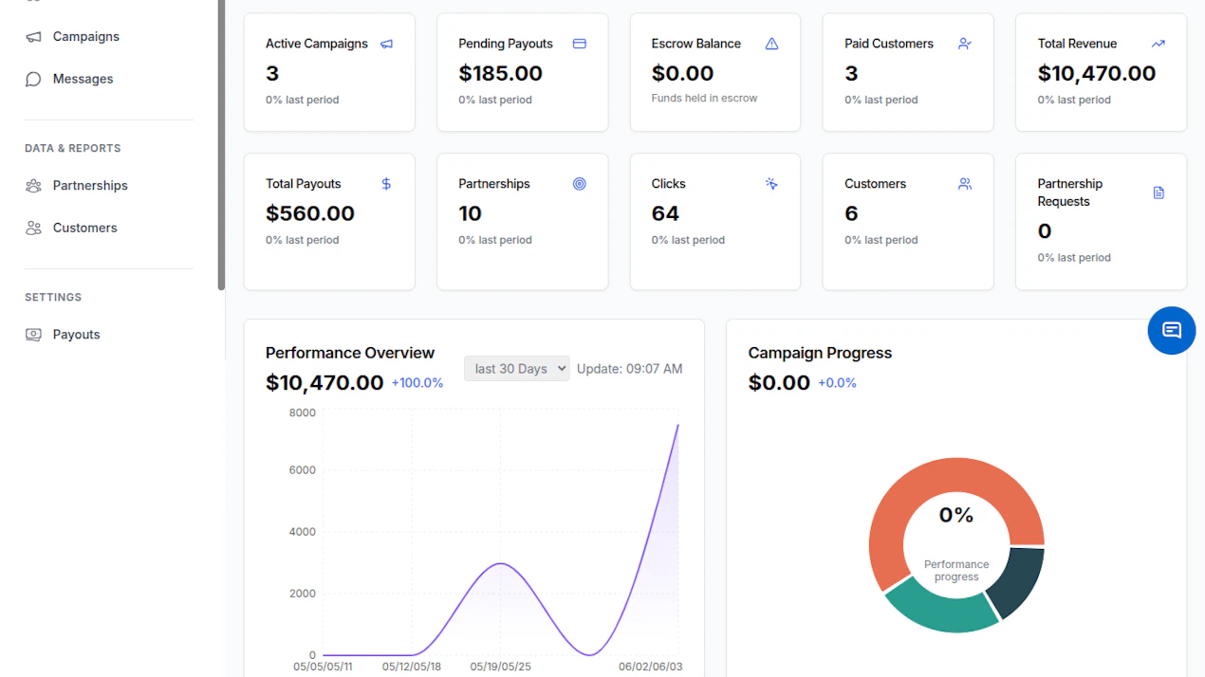Click the Messages speech bubble icon
Image resolution: width=1205 pixels, height=677 pixels.
pyautogui.click(x=33, y=80)
